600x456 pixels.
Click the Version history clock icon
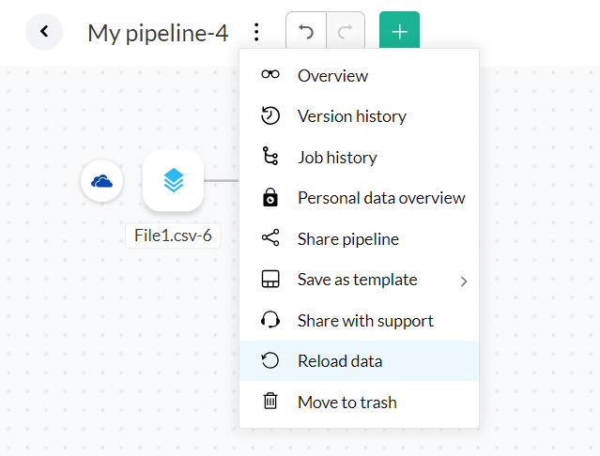coord(270,116)
